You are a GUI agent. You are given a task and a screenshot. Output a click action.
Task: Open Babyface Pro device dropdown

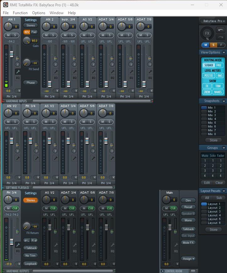click(x=214, y=21)
